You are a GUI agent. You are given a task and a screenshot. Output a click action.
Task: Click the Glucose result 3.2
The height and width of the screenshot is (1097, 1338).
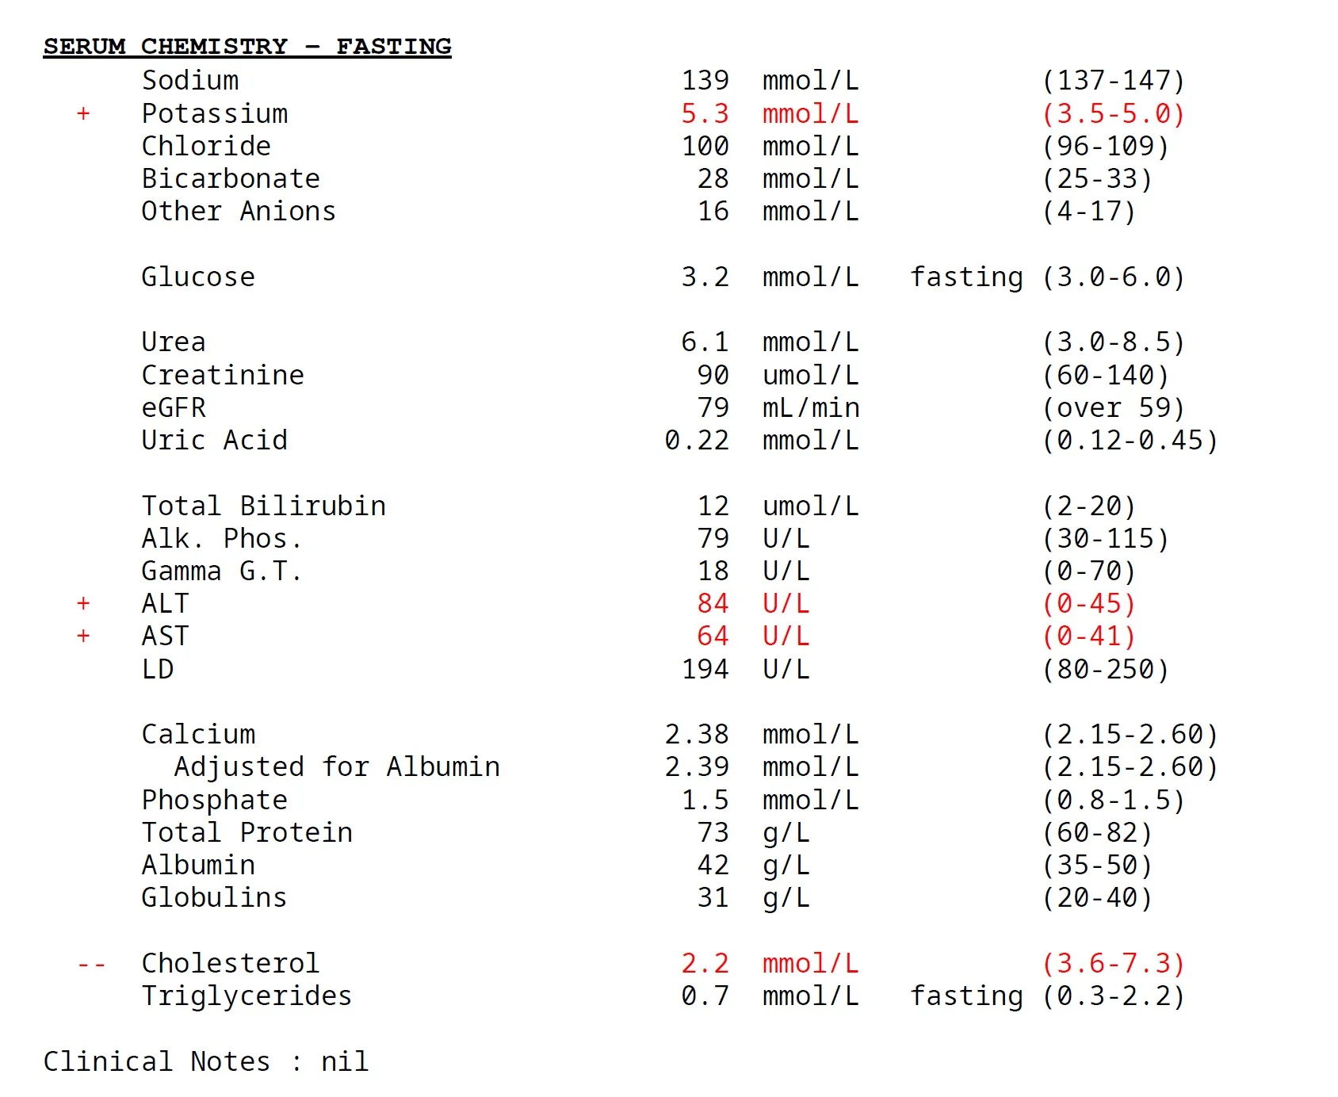pos(705,277)
